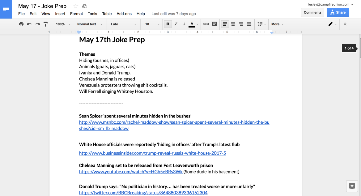The height and width of the screenshot is (196, 361).
Task: Open the text color picker
Action: [193, 24]
